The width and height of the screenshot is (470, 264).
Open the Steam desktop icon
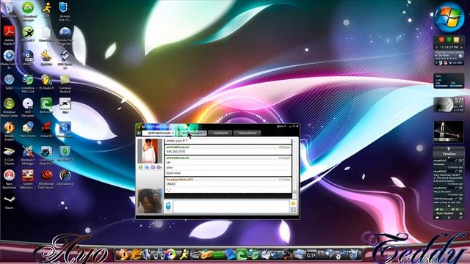(x=9, y=202)
